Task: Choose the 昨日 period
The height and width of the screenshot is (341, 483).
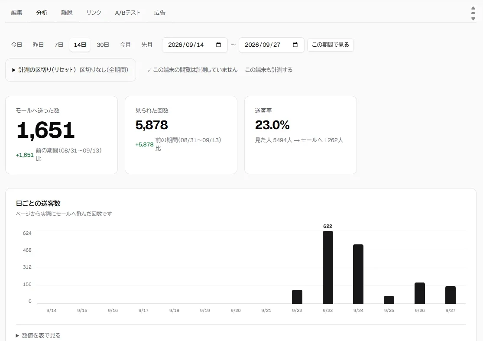Action: pos(38,45)
